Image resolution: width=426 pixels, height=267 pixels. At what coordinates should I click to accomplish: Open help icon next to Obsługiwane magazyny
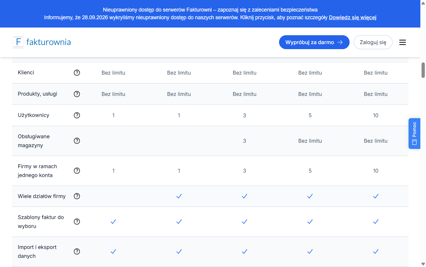click(x=77, y=141)
